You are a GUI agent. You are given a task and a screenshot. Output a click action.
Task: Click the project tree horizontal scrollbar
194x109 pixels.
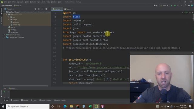(25, 86)
